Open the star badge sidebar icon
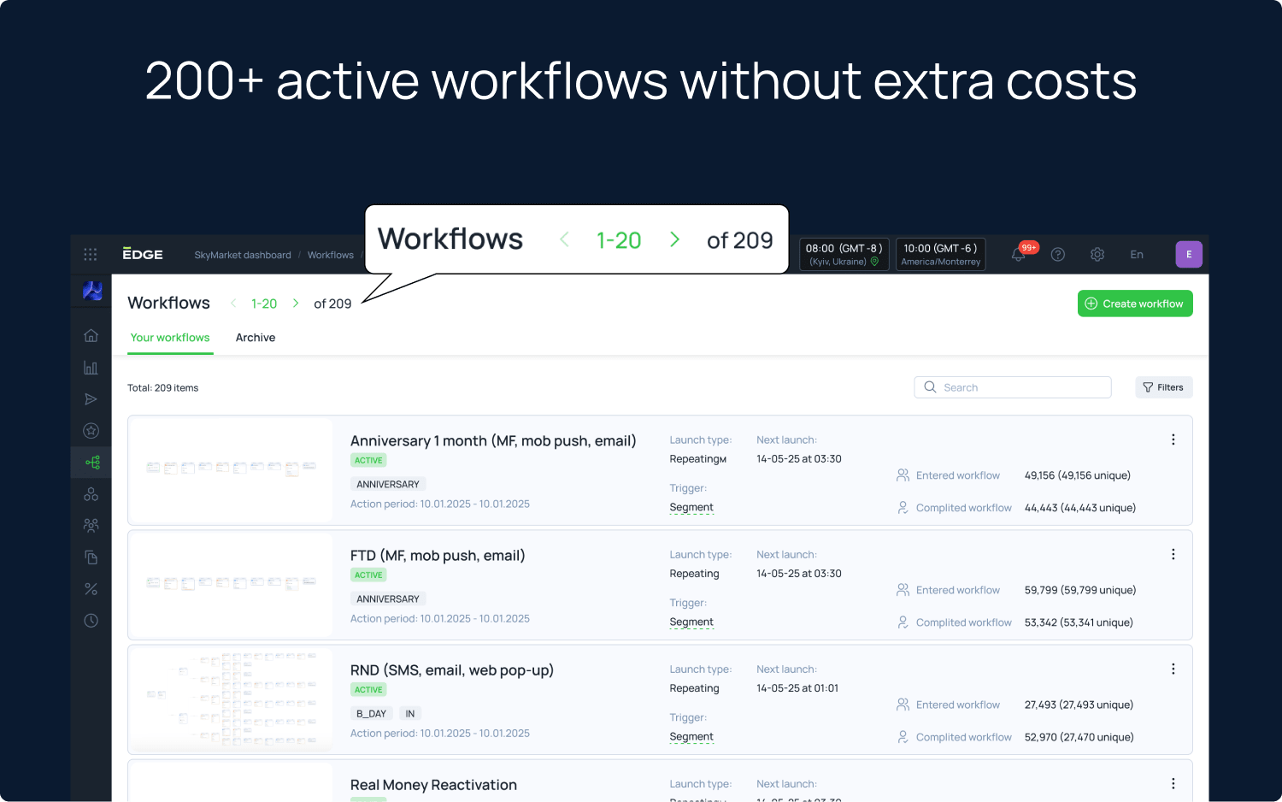 [x=91, y=431]
